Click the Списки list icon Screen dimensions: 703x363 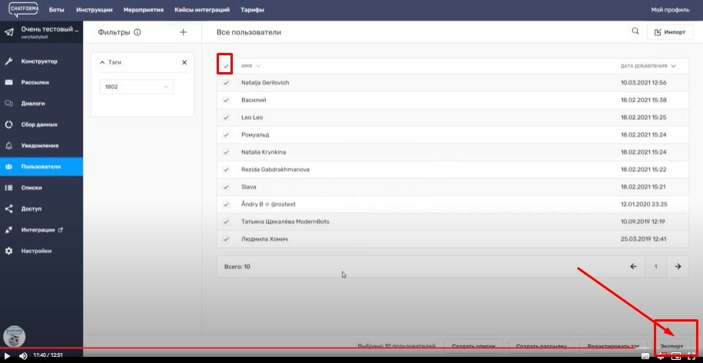9,187
